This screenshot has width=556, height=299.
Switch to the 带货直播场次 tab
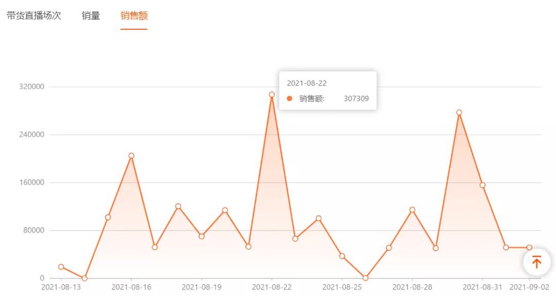(34, 15)
